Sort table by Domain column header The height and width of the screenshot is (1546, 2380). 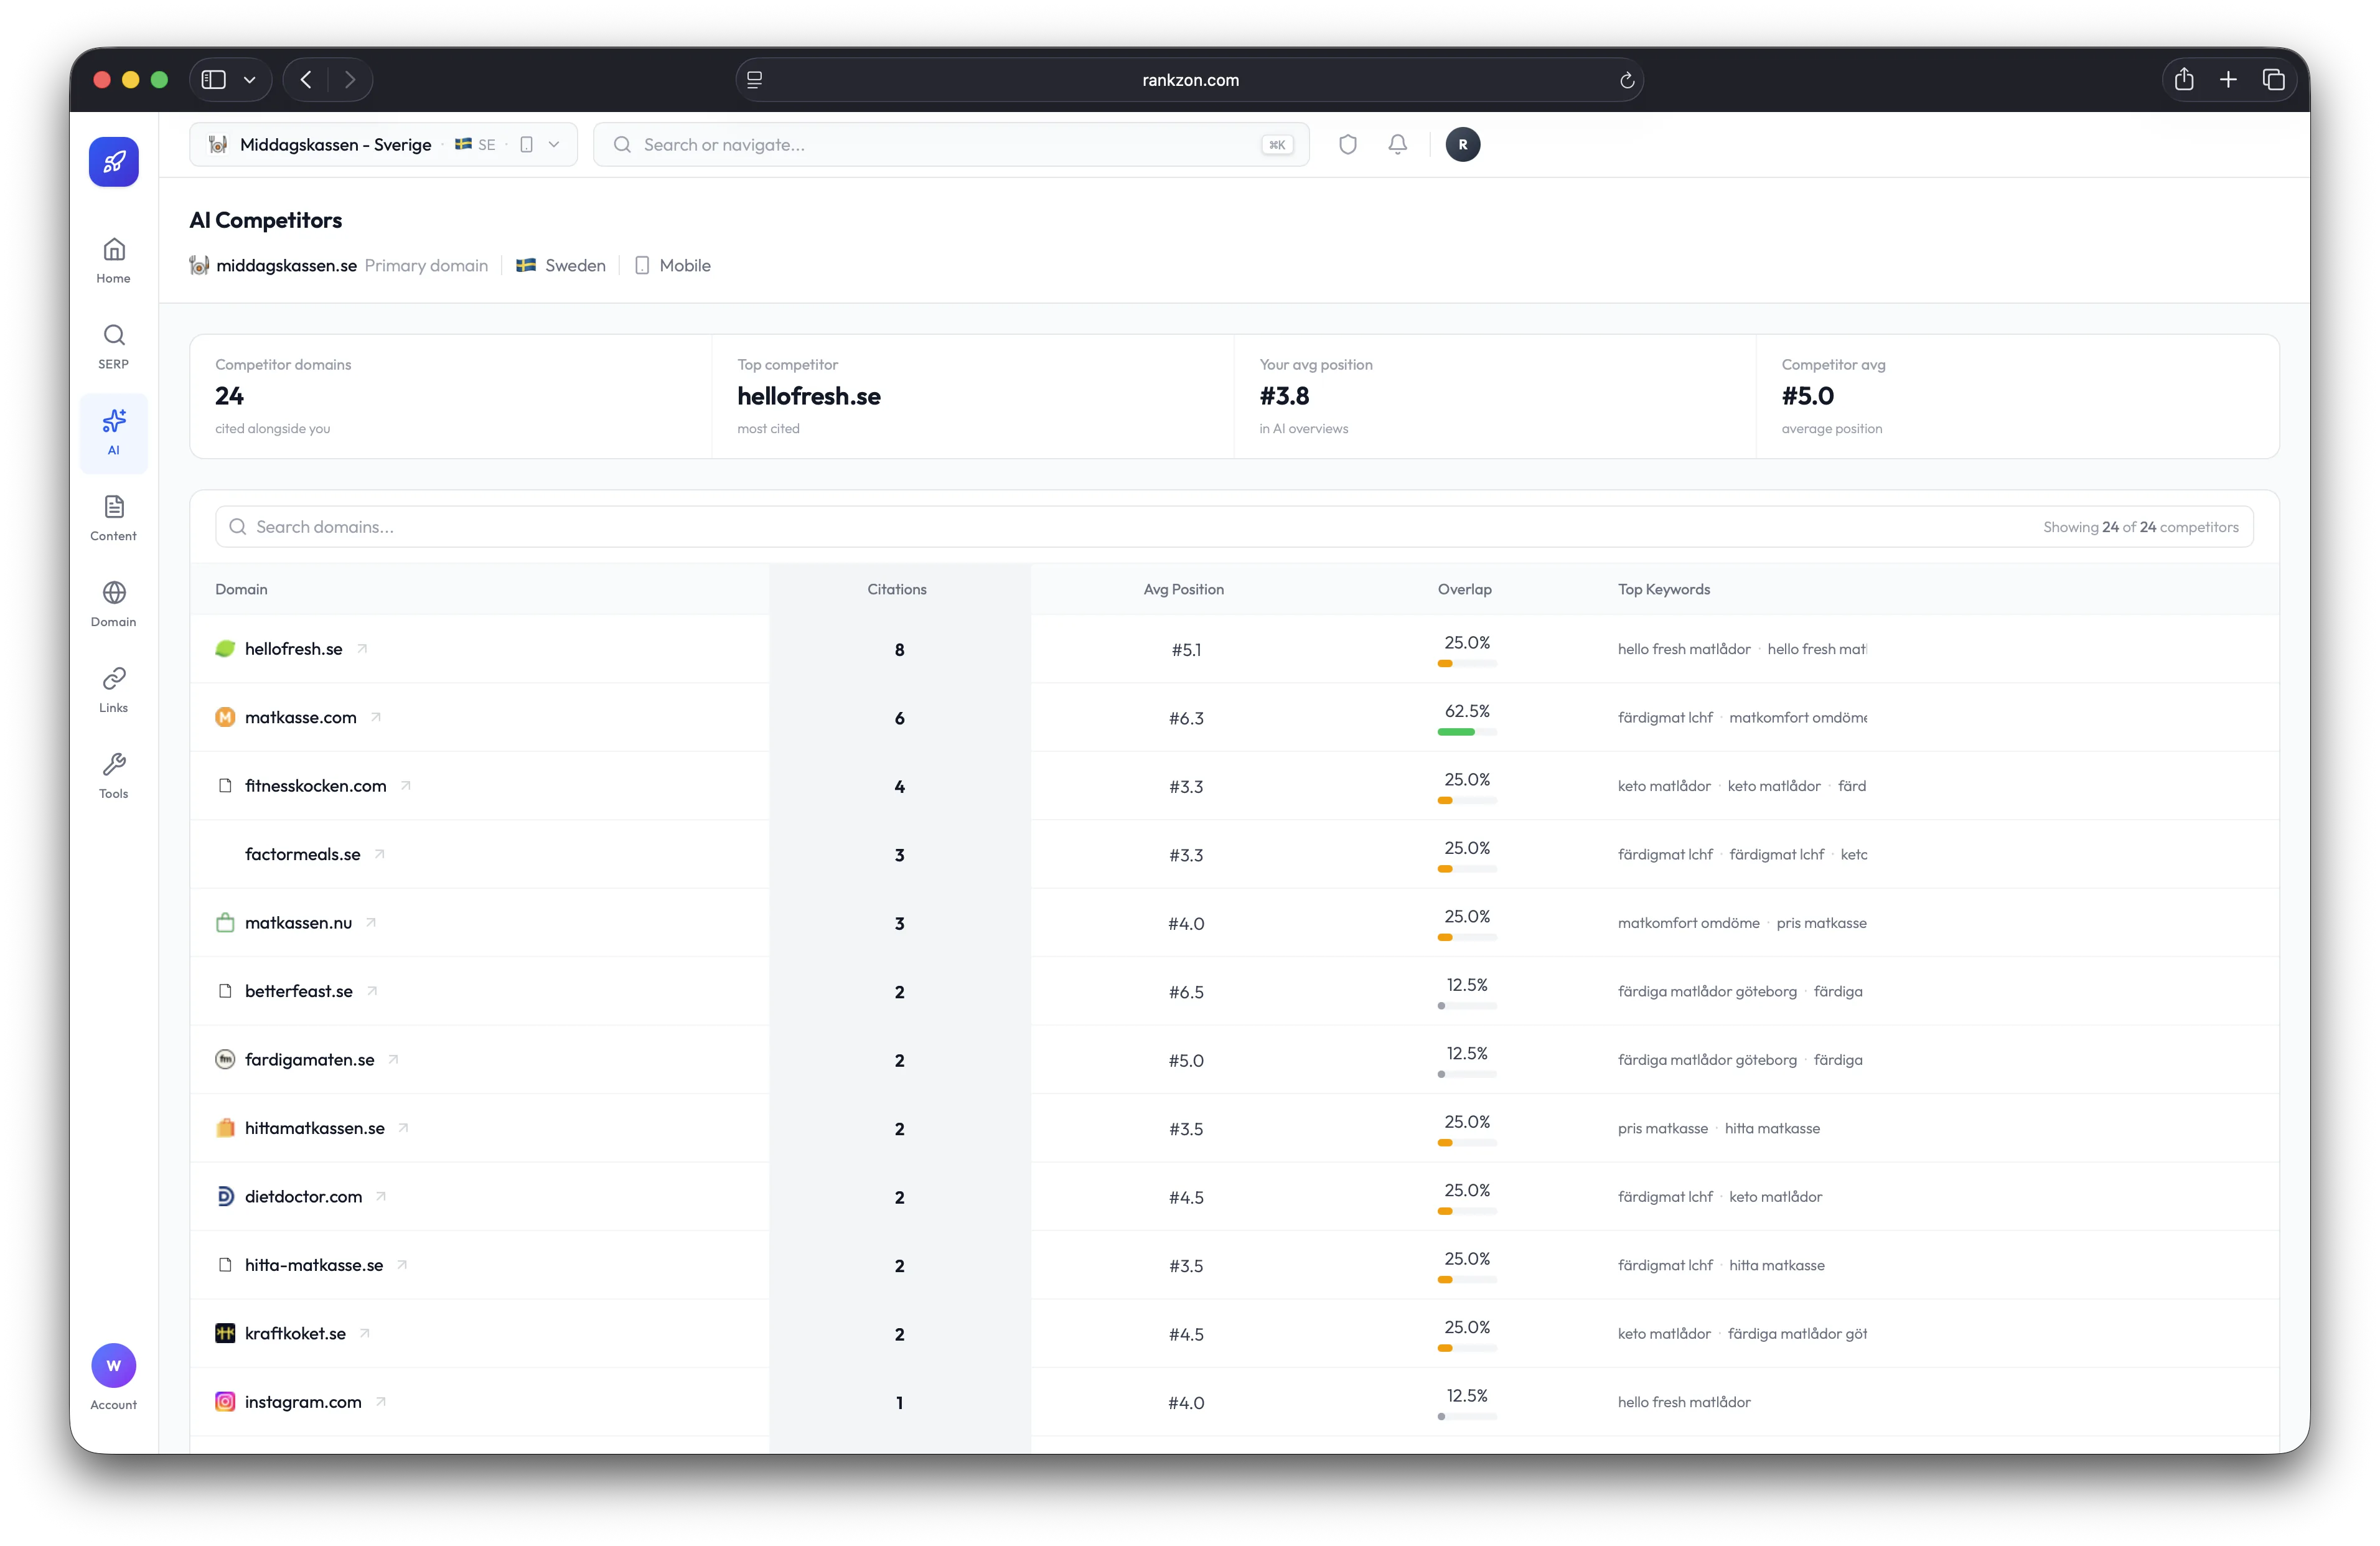241,589
